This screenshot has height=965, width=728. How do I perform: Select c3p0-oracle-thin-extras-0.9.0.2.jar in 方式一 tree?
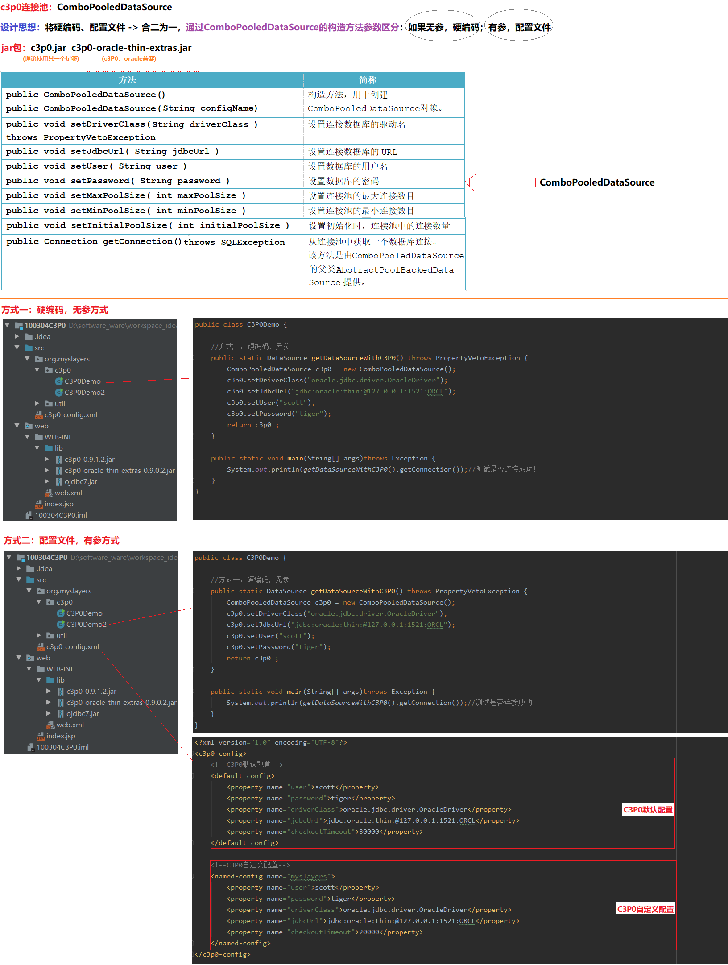coord(120,470)
